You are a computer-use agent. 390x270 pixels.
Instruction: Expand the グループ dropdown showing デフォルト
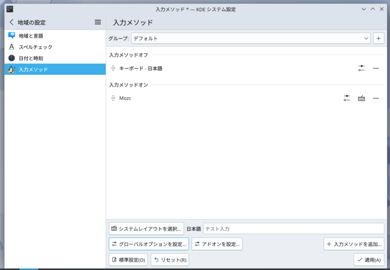(x=251, y=38)
